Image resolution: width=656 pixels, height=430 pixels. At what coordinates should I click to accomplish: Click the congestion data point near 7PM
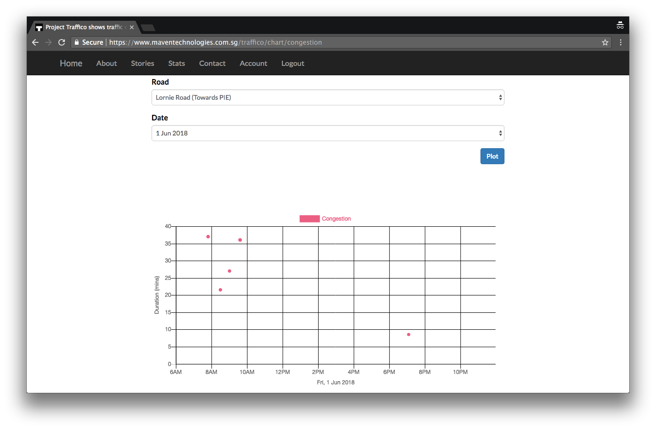click(408, 334)
